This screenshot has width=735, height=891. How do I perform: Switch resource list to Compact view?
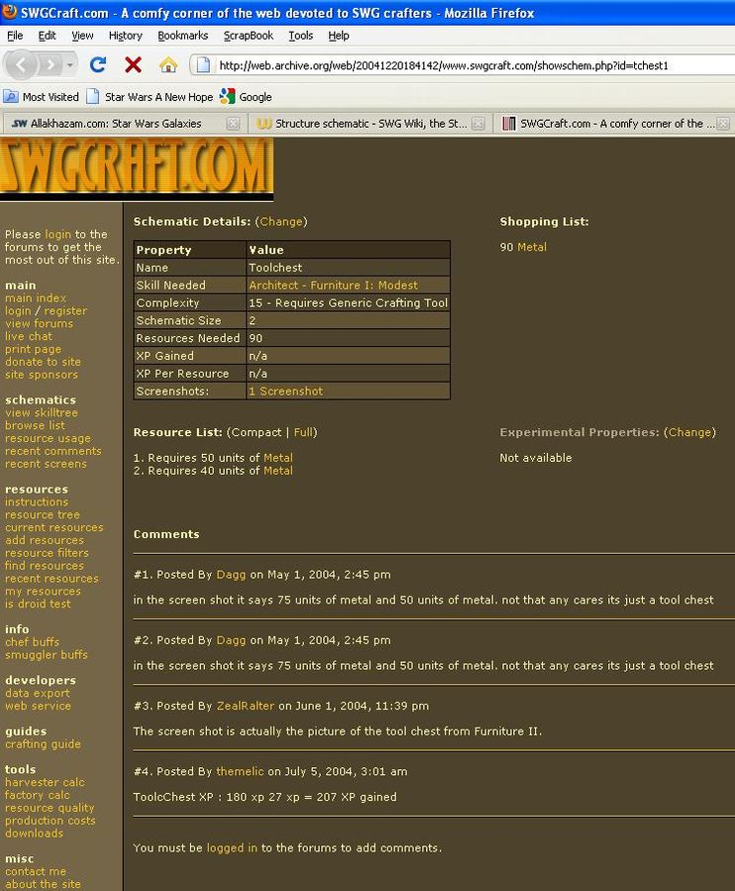coord(257,432)
